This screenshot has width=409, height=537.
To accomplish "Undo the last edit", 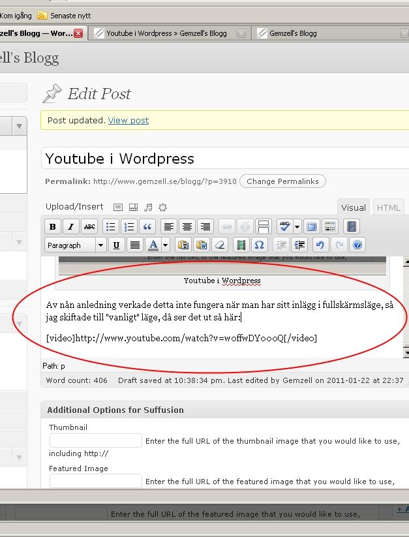I will pyautogui.click(x=320, y=245).
